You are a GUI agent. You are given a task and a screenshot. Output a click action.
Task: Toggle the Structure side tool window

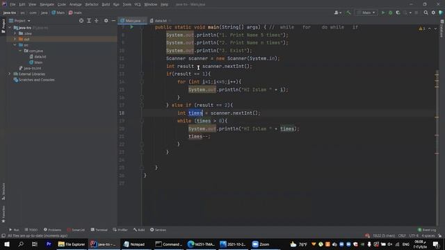[x=3, y=192]
